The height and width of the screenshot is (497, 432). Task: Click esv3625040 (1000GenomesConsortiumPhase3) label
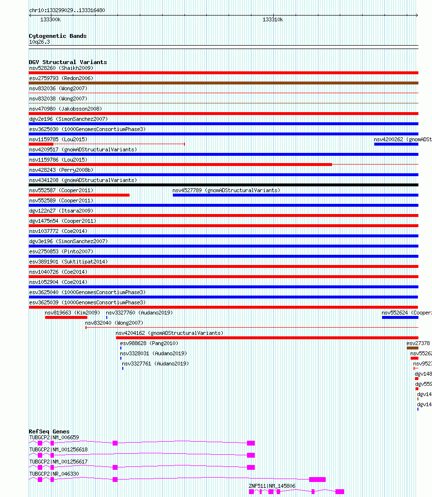(87, 292)
